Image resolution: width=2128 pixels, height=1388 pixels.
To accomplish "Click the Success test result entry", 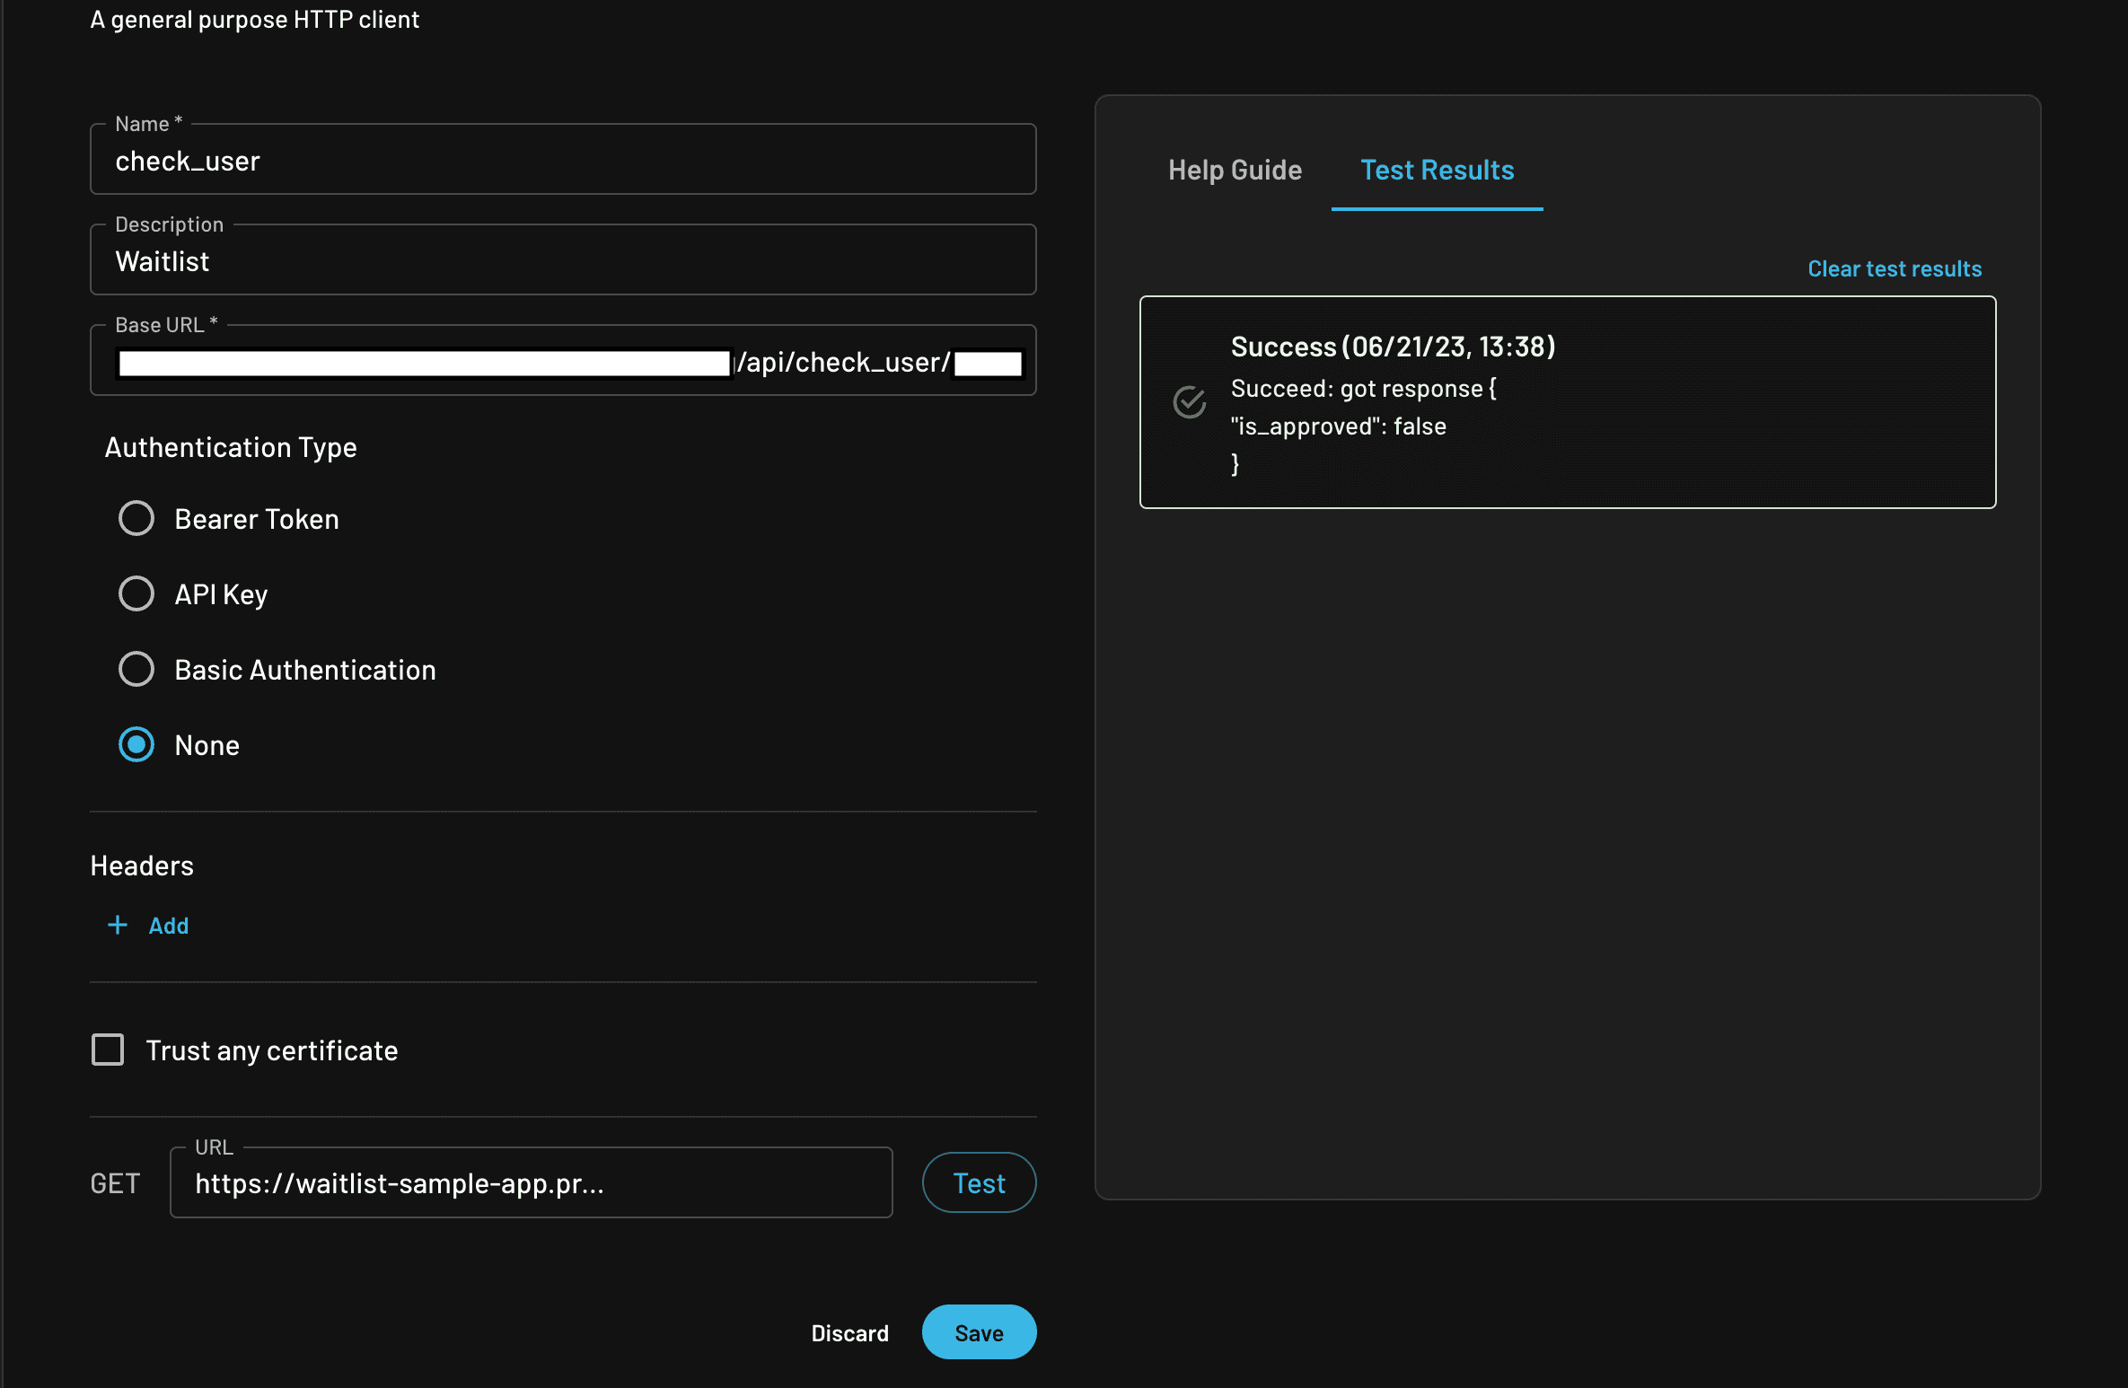I will 1567,402.
